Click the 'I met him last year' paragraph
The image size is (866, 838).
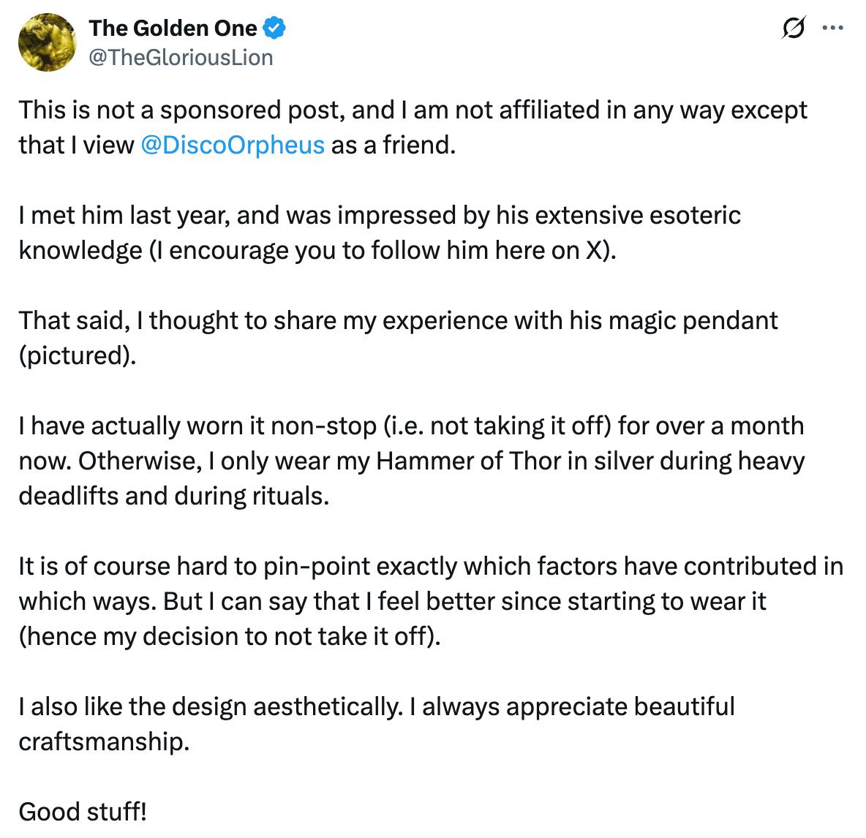click(x=379, y=216)
